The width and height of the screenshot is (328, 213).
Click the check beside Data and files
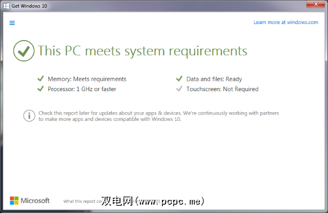[x=179, y=79]
